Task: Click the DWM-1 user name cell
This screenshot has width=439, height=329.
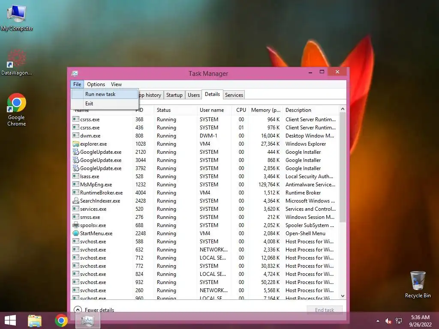Action: tap(208, 136)
